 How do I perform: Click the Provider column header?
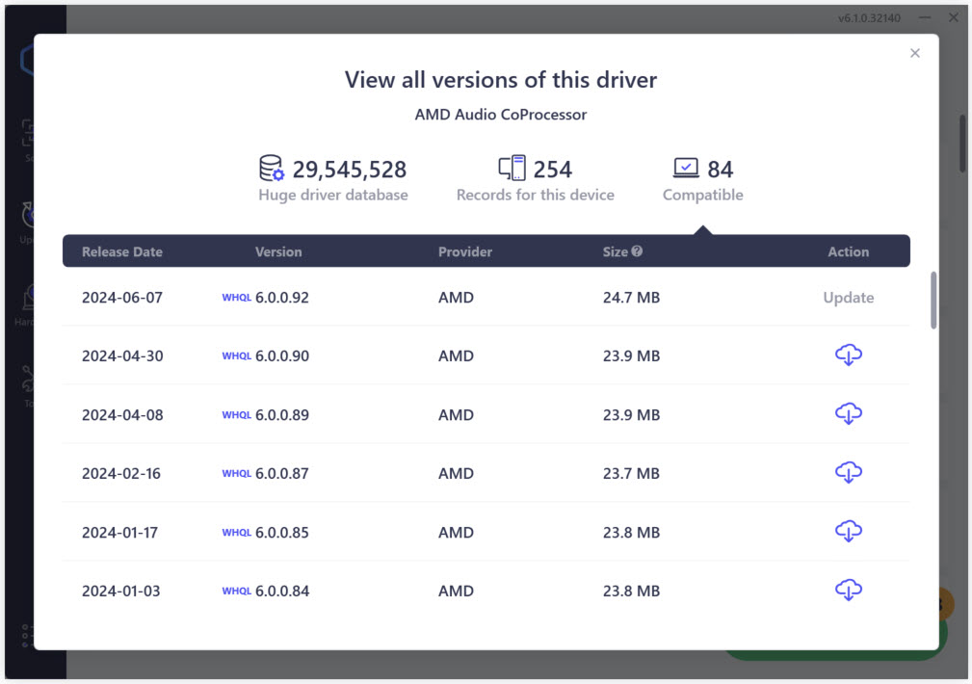[464, 251]
